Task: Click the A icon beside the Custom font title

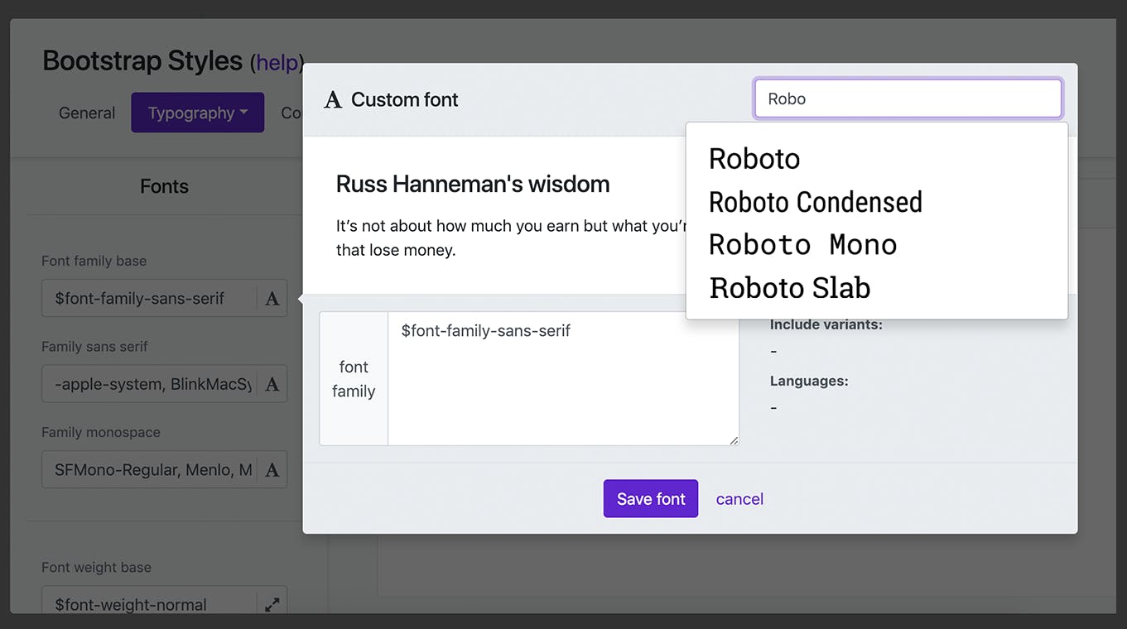Action: pyautogui.click(x=333, y=100)
